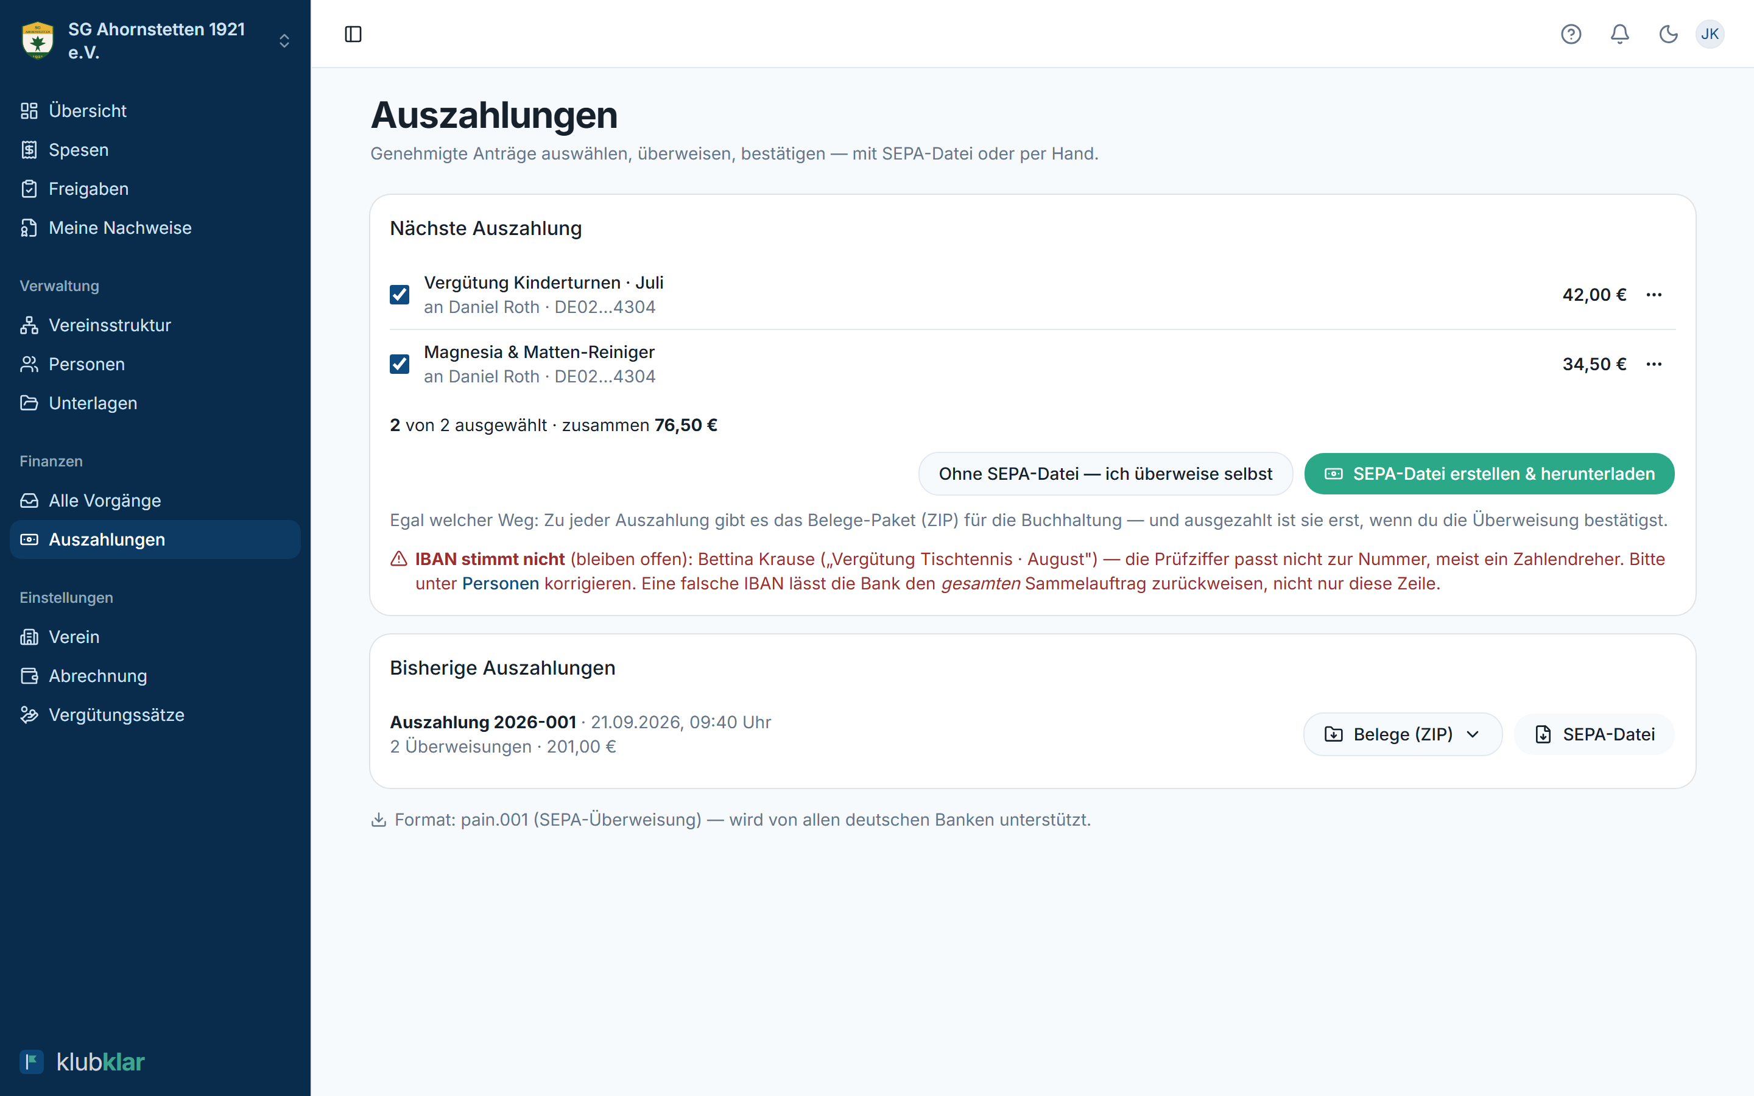The height and width of the screenshot is (1096, 1754).
Task: Click the Auszahlung 2026-001 entry title
Action: [483, 722]
